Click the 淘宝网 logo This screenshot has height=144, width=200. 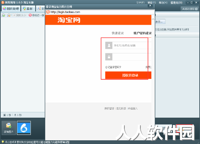tap(69, 20)
